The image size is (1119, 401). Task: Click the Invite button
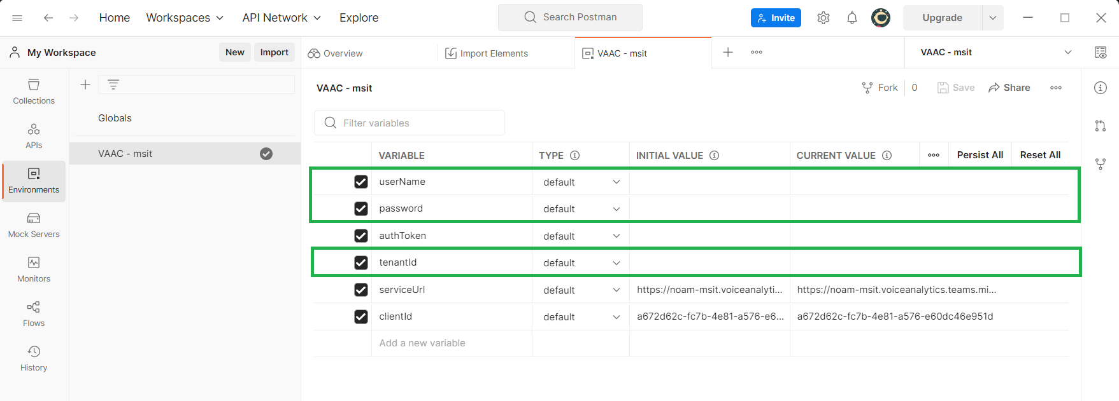(776, 18)
